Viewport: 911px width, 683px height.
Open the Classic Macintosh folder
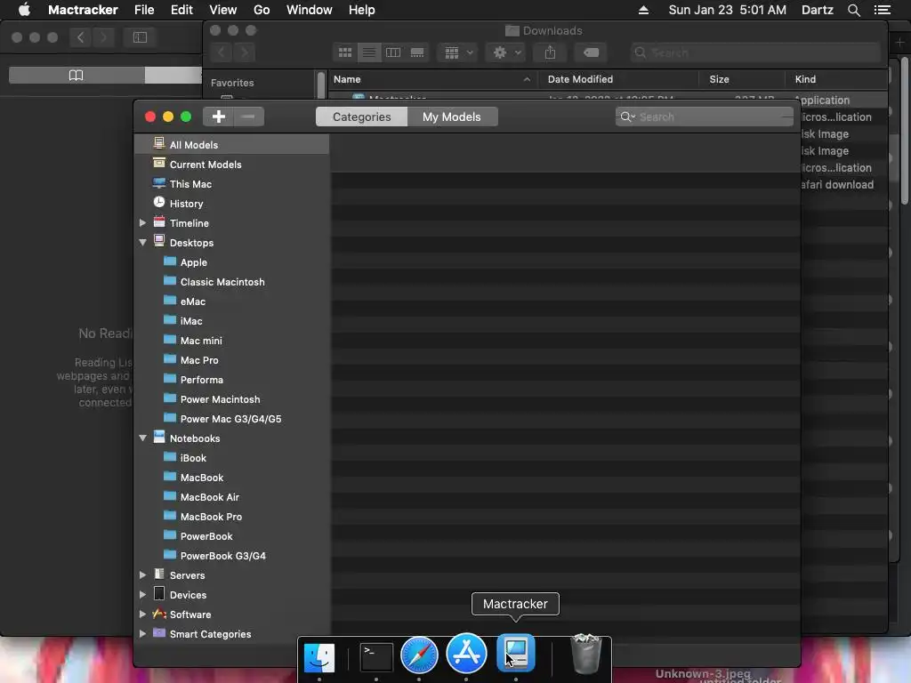232,282
